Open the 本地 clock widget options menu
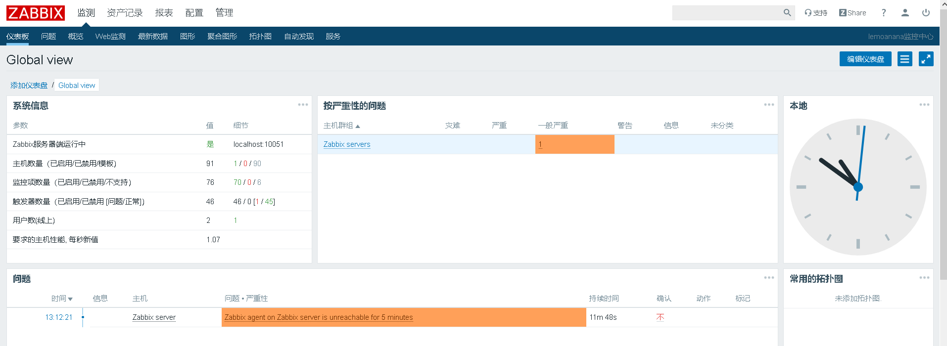947x346 pixels. click(924, 105)
